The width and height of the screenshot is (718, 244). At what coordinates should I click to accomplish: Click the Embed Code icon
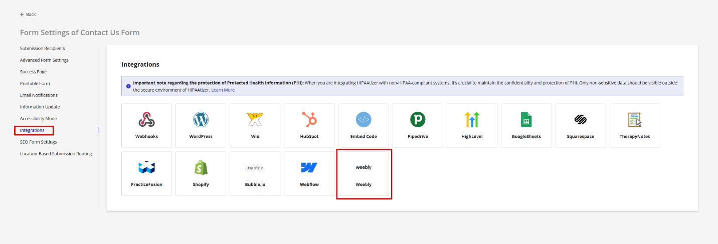coord(364,120)
